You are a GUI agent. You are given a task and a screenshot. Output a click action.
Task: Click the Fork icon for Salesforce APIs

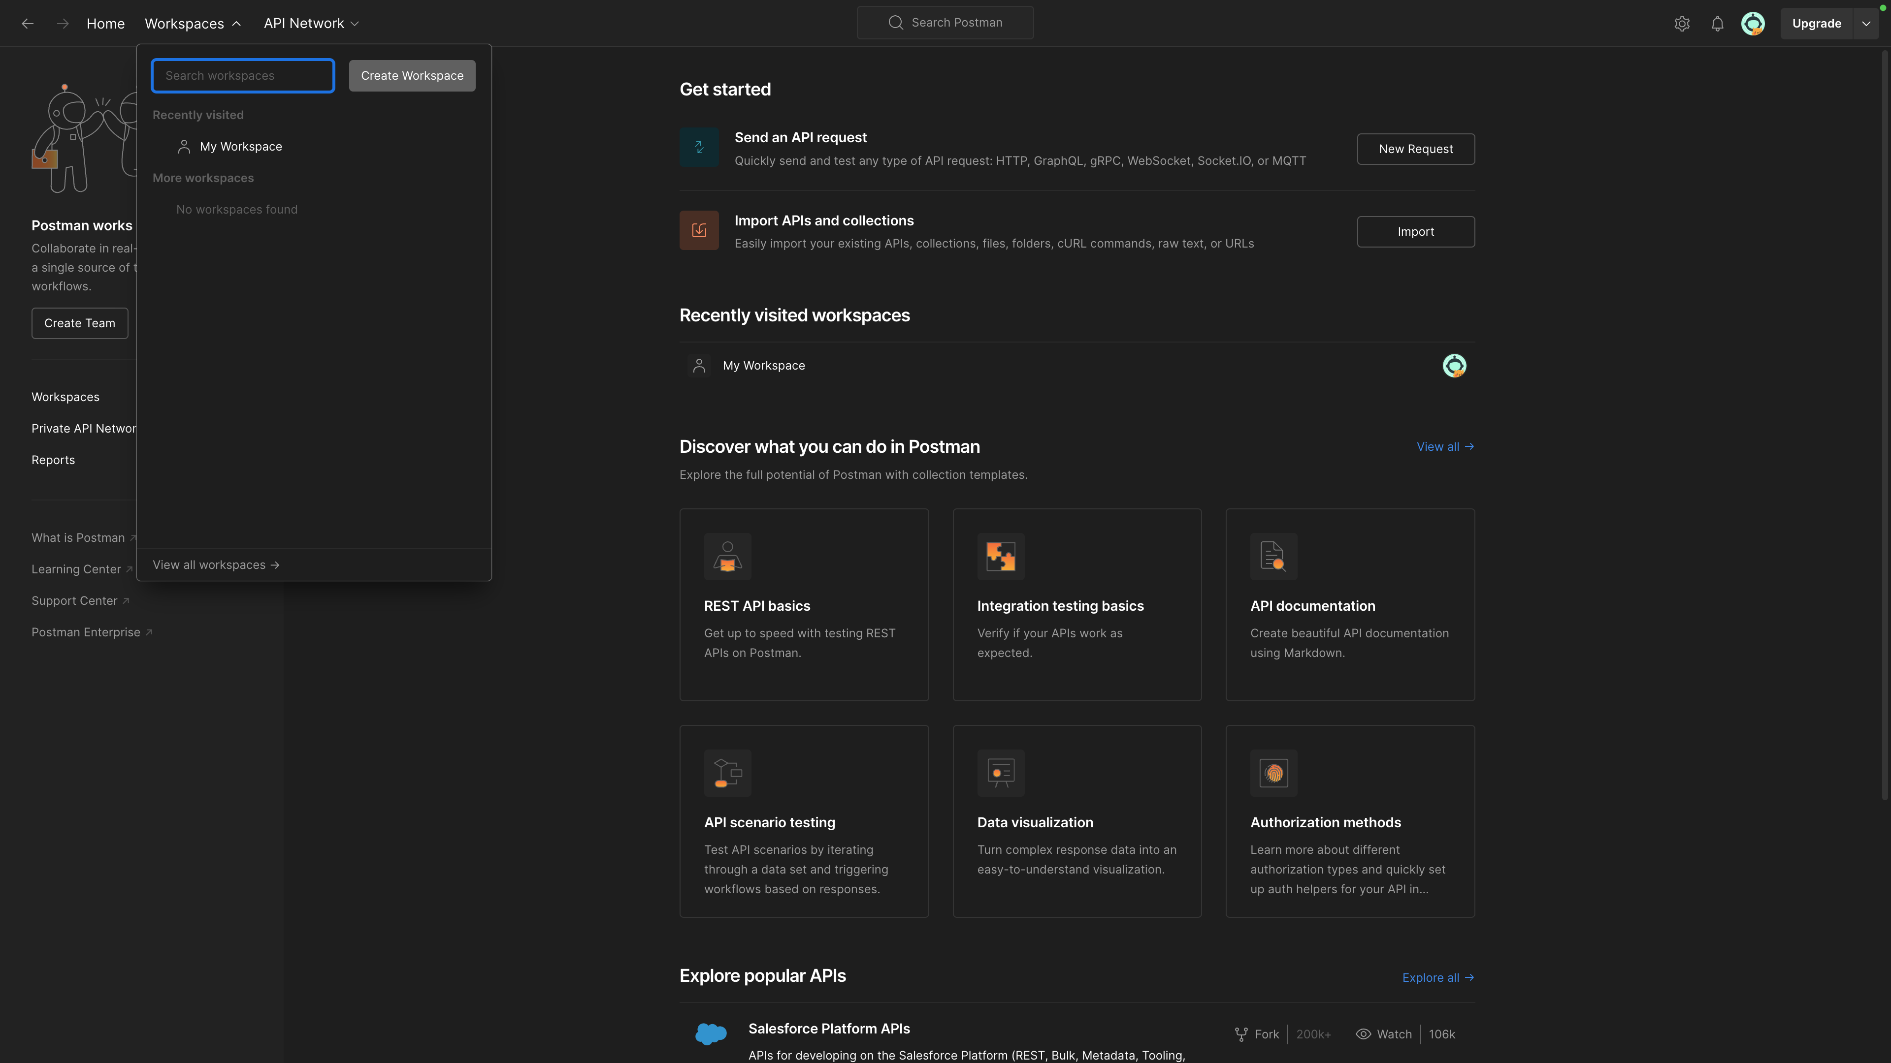tap(1241, 1034)
